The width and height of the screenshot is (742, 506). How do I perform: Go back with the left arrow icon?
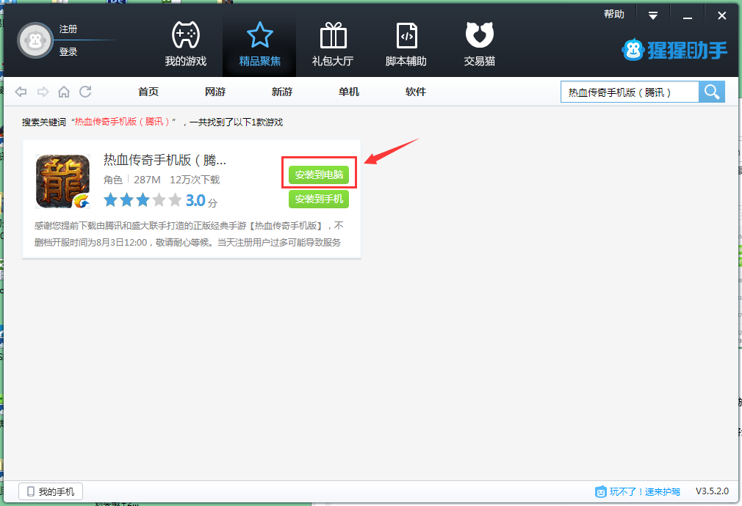pos(21,92)
